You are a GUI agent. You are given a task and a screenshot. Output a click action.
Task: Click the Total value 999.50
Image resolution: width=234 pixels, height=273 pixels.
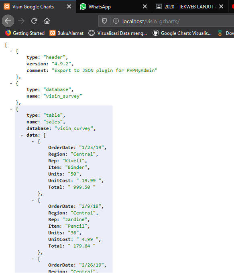pos(81,187)
